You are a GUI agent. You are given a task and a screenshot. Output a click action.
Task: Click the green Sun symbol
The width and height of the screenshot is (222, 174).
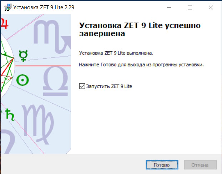tap(23, 80)
